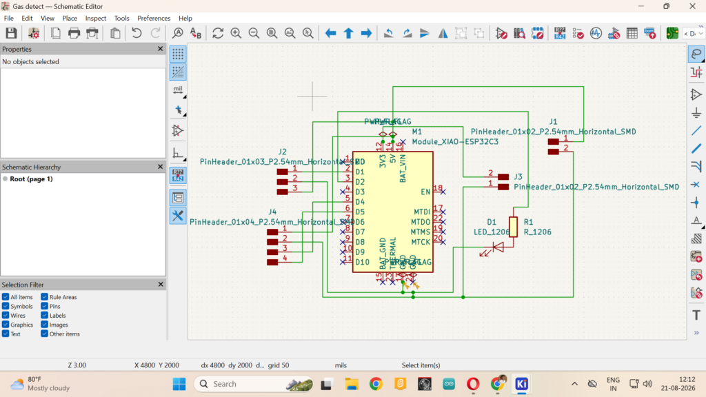This screenshot has width=706, height=397.
Task: Open the Symbol Library Browser
Action: click(x=519, y=33)
